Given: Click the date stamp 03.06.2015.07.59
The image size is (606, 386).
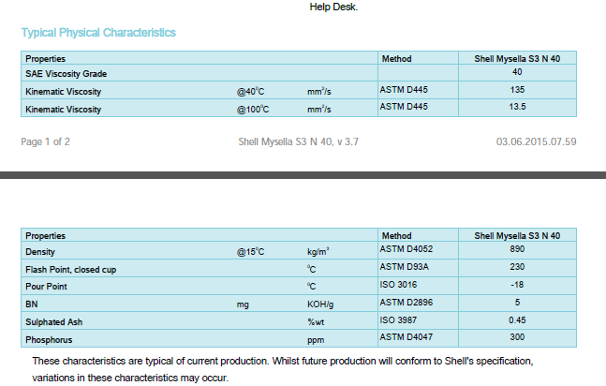Looking at the screenshot, I should click(536, 142).
